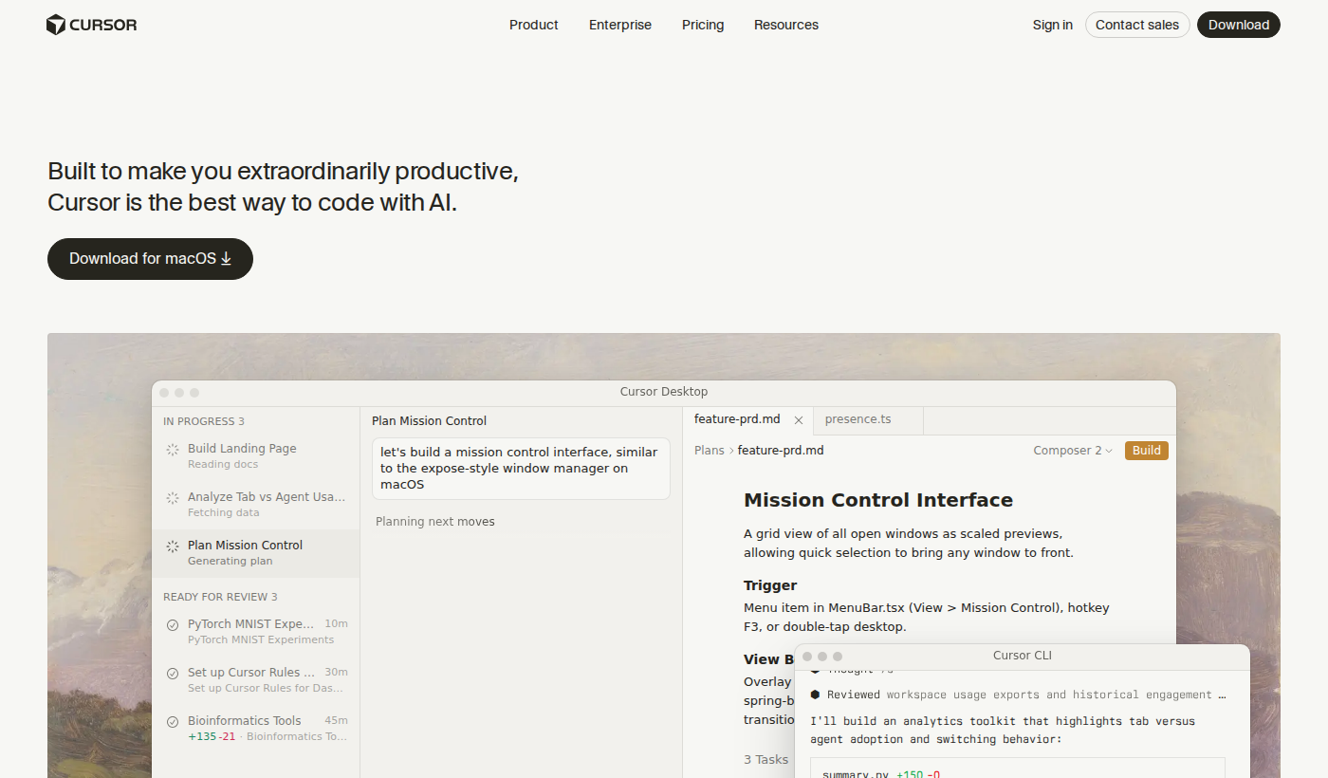Click the Fetching data status text
Image resolution: width=1328 pixels, height=778 pixels.
pos(224,513)
